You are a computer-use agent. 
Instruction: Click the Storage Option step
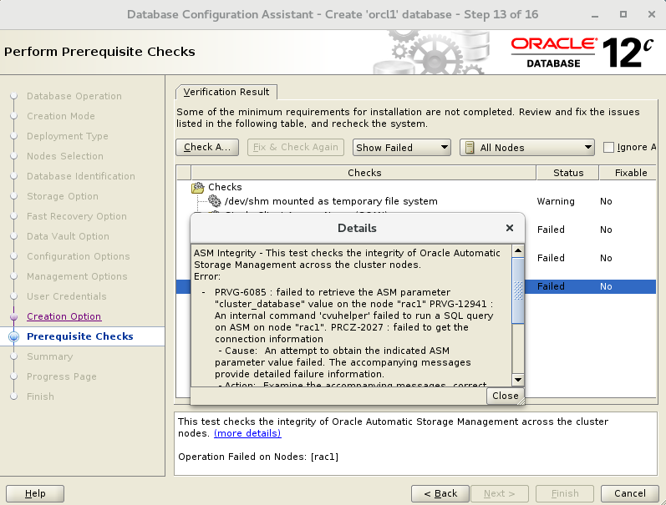coord(63,196)
